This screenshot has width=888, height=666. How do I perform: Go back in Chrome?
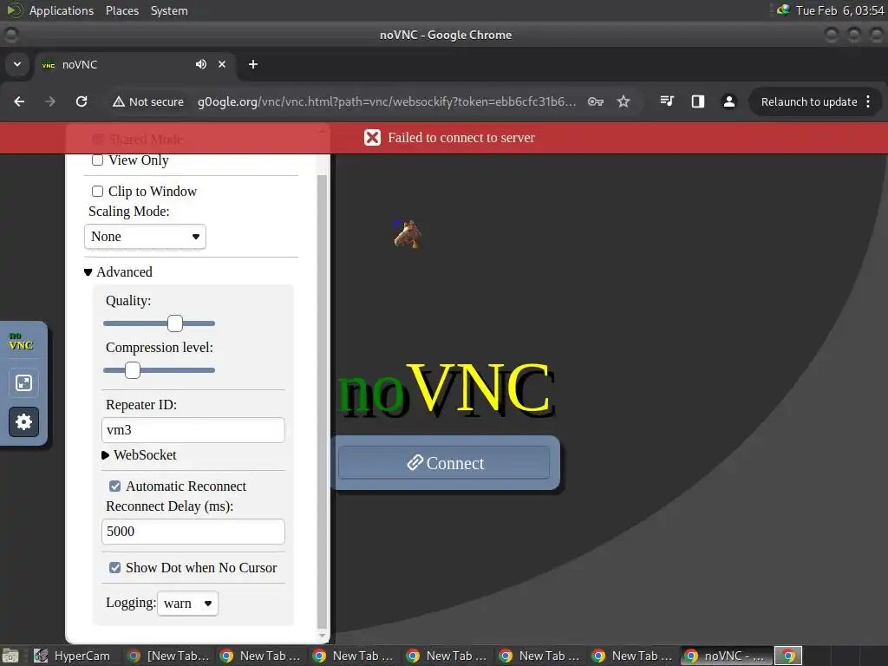click(19, 101)
